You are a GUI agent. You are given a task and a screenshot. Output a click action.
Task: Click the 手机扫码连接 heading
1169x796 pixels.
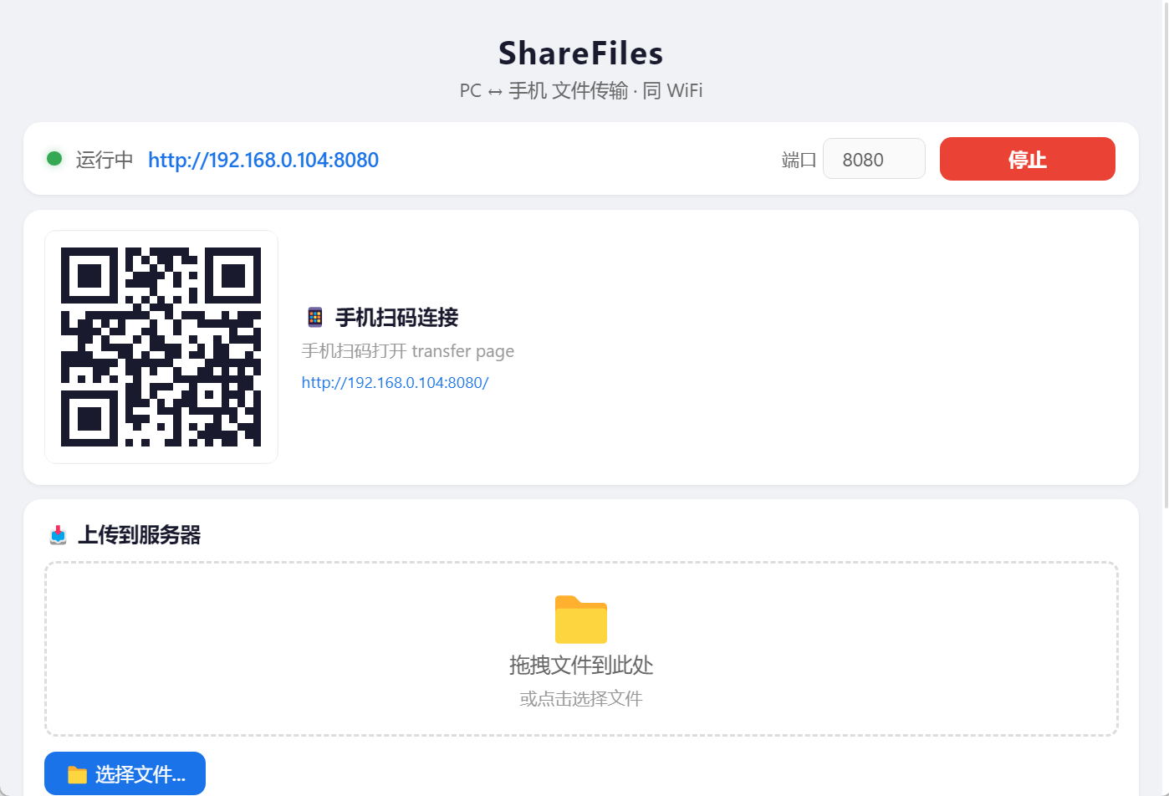[397, 318]
